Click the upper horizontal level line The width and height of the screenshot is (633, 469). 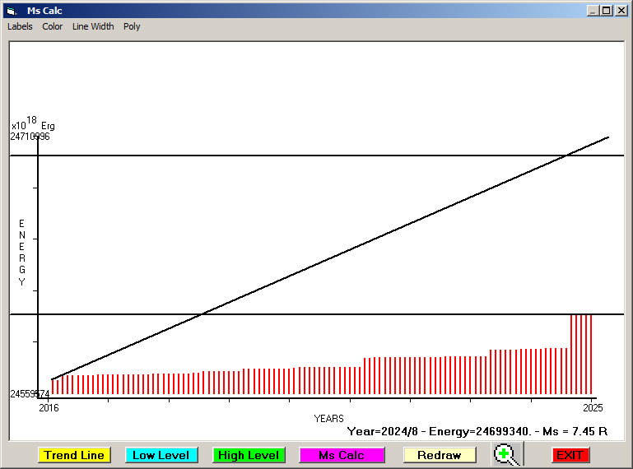[x=329, y=156]
